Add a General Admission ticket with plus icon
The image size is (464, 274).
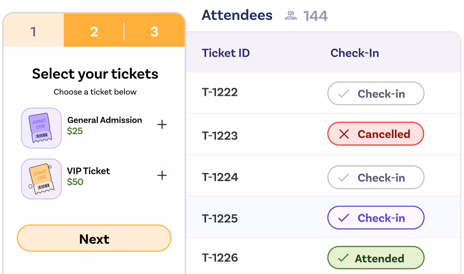[x=162, y=124]
